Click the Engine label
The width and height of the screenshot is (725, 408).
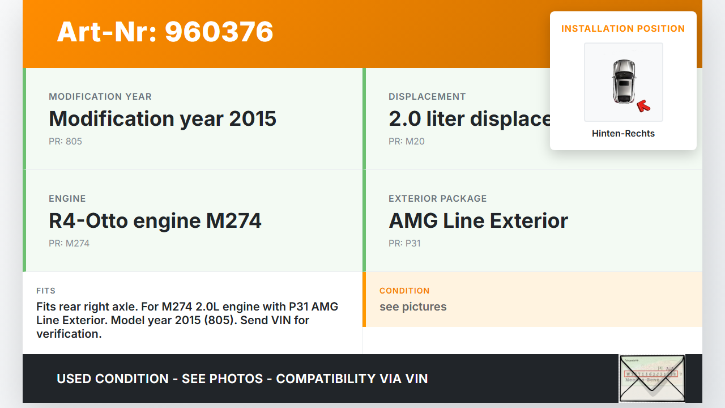[x=67, y=198]
